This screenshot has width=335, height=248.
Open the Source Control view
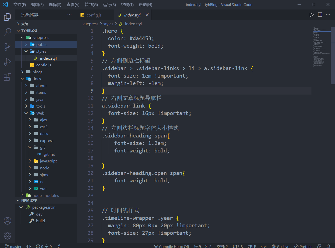coord(7,46)
